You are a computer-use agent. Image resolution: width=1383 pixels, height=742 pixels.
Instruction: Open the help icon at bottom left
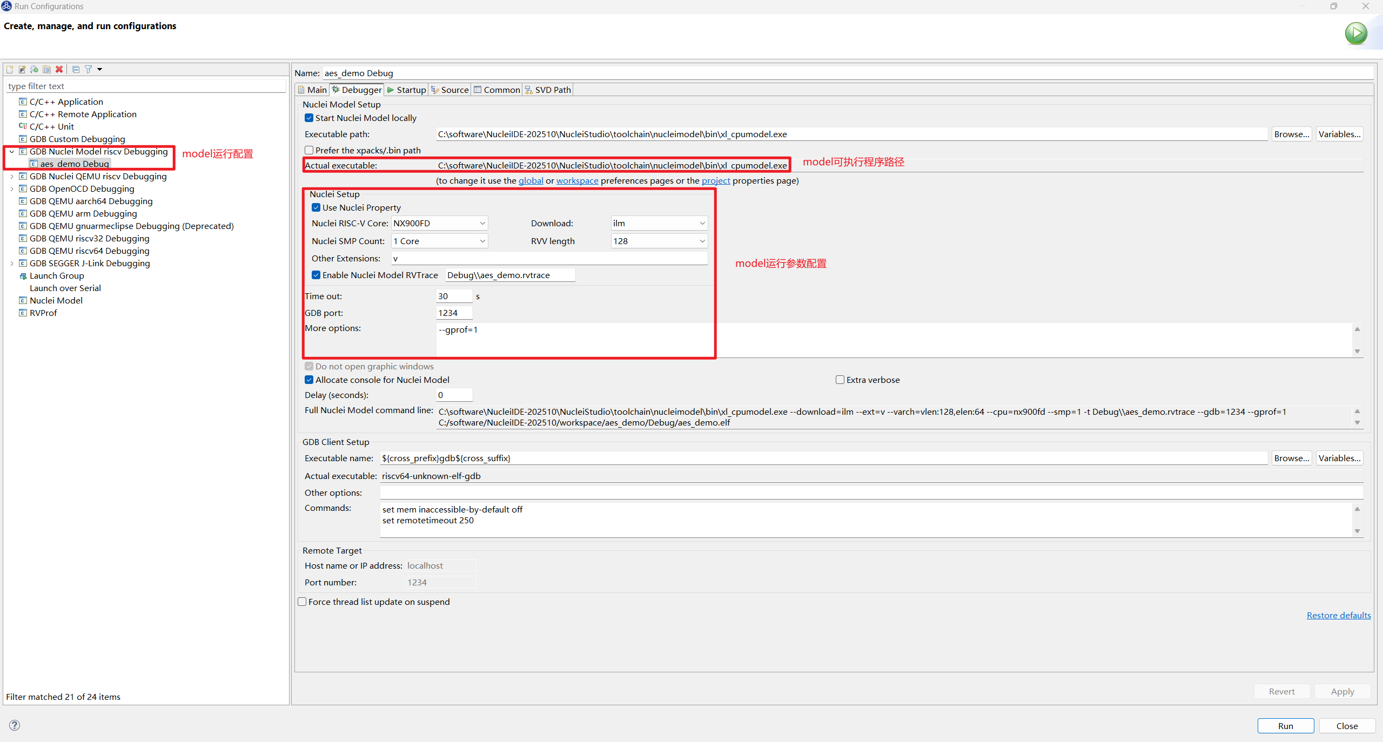coord(15,725)
